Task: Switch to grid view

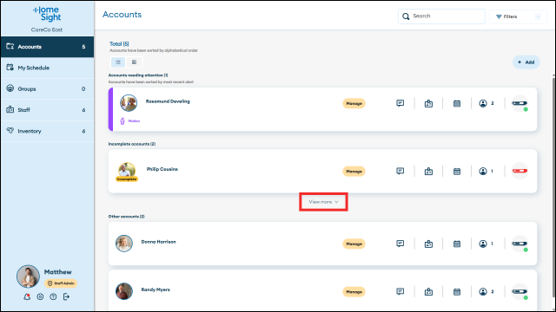Action: 134,62
